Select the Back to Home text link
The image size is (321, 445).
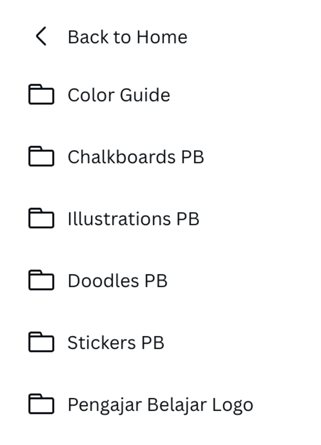click(127, 37)
